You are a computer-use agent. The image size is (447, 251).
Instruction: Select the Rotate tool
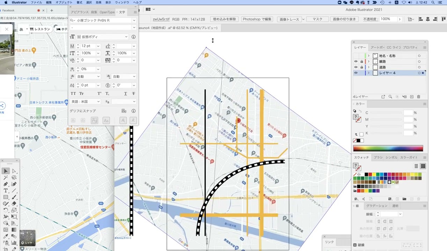tap(6, 210)
